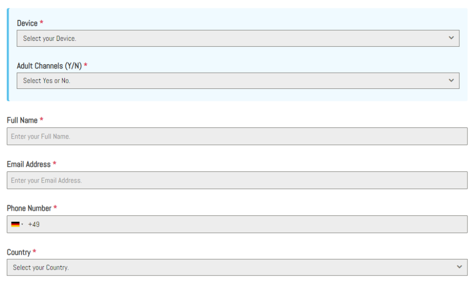The height and width of the screenshot is (283, 474).
Task: Click the German flag icon
Action: (15, 224)
